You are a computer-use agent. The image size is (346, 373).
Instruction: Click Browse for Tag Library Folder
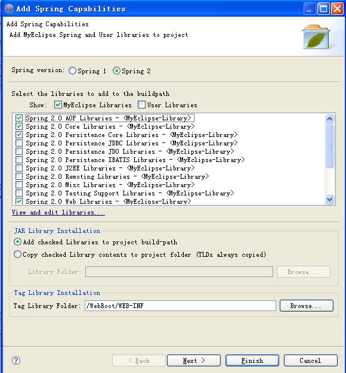tap(306, 306)
